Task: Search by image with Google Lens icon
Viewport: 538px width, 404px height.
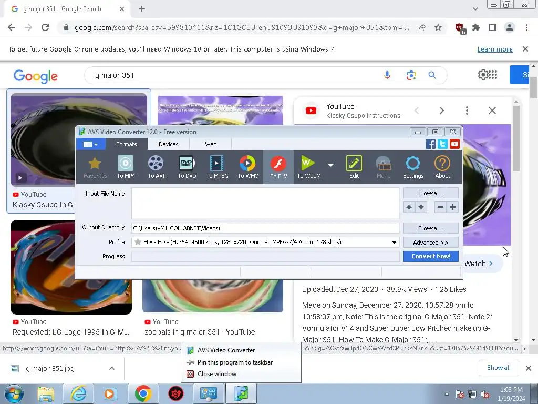Action: (x=411, y=75)
